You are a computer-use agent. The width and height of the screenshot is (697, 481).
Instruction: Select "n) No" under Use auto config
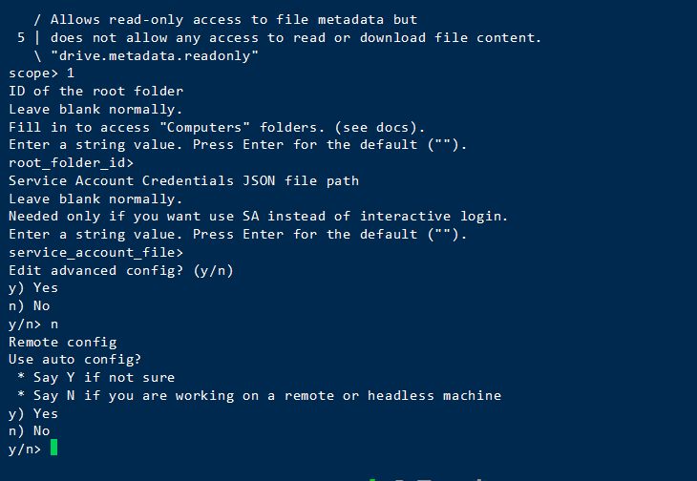(x=30, y=431)
